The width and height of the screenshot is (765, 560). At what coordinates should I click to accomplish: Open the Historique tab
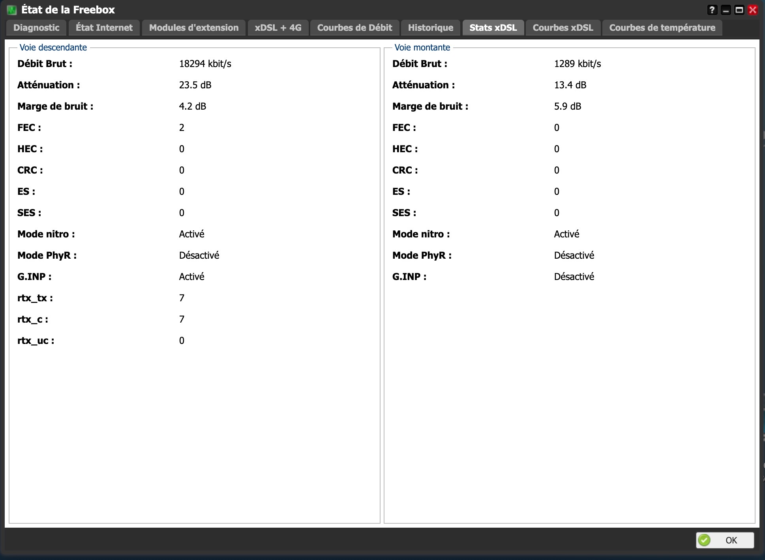431,28
